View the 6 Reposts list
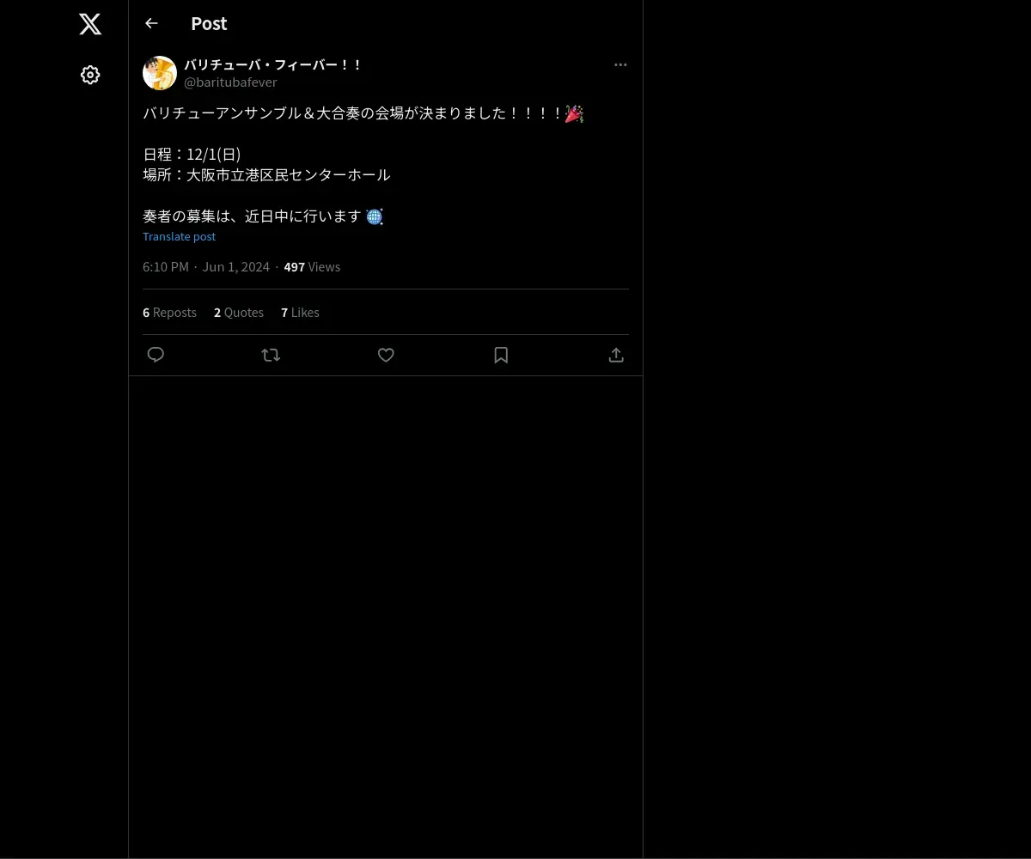 (x=169, y=313)
